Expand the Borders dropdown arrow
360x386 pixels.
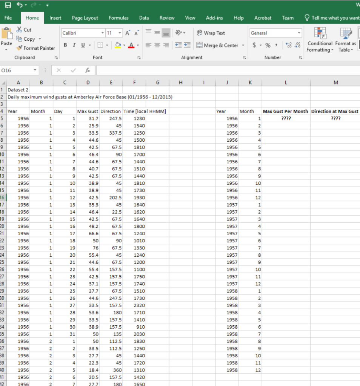[107, 45]
